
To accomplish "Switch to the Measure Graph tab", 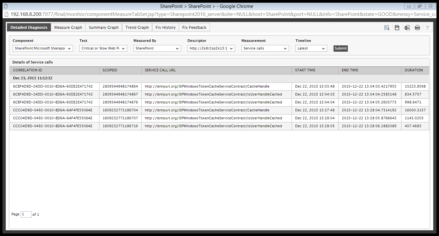I will pos(68,28).
